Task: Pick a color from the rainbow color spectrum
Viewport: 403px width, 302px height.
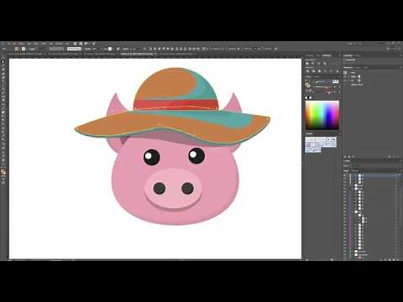Action: click(322, 115)
